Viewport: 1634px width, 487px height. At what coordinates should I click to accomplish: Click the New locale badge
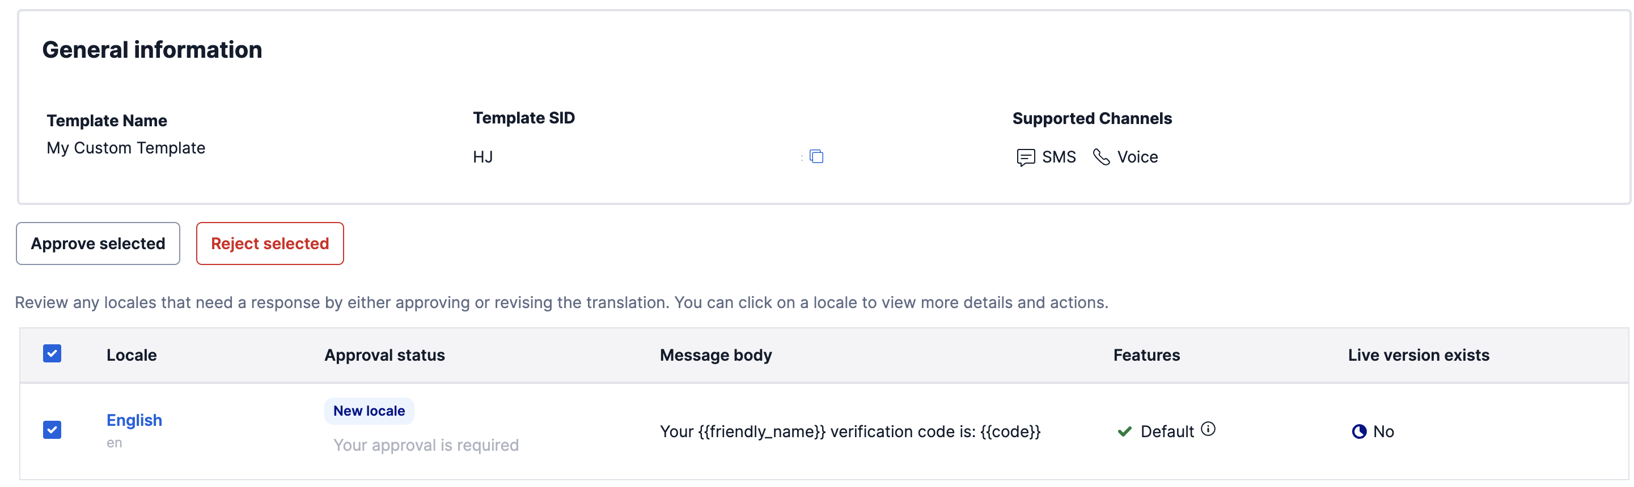click(x=369, y=411)
